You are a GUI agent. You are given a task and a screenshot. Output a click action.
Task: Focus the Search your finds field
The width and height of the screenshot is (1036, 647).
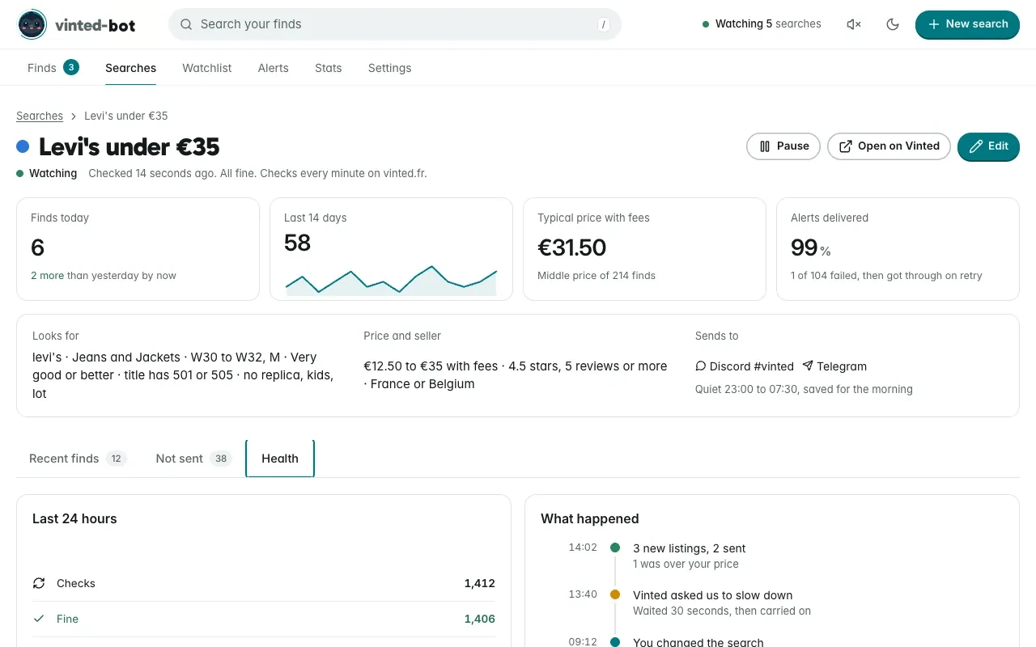pos(395,24)
